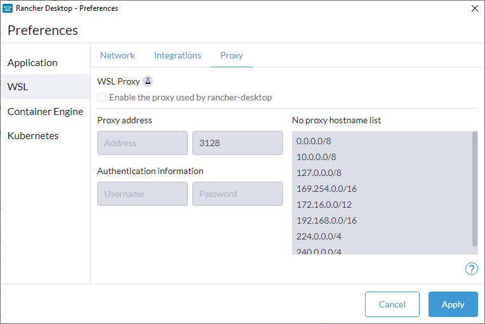
Task: Click the 192.168.0.0/16 entry in hostname list
Action: pyautogui.click(x=327, y=220)
